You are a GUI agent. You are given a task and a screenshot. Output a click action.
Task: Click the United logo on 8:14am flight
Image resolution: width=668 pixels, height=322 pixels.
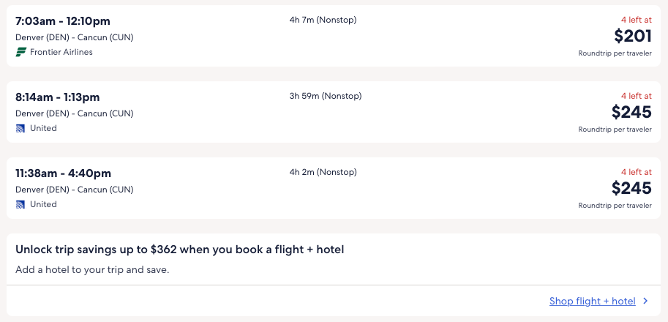[x=20, y=128]
